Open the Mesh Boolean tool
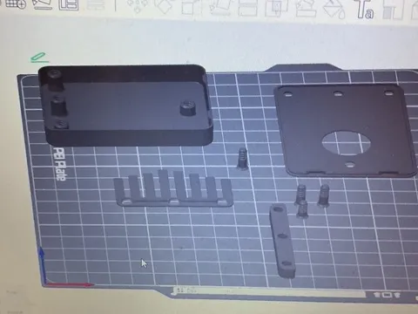Viewport: 418px width, 314px height. tap(276, 8)
